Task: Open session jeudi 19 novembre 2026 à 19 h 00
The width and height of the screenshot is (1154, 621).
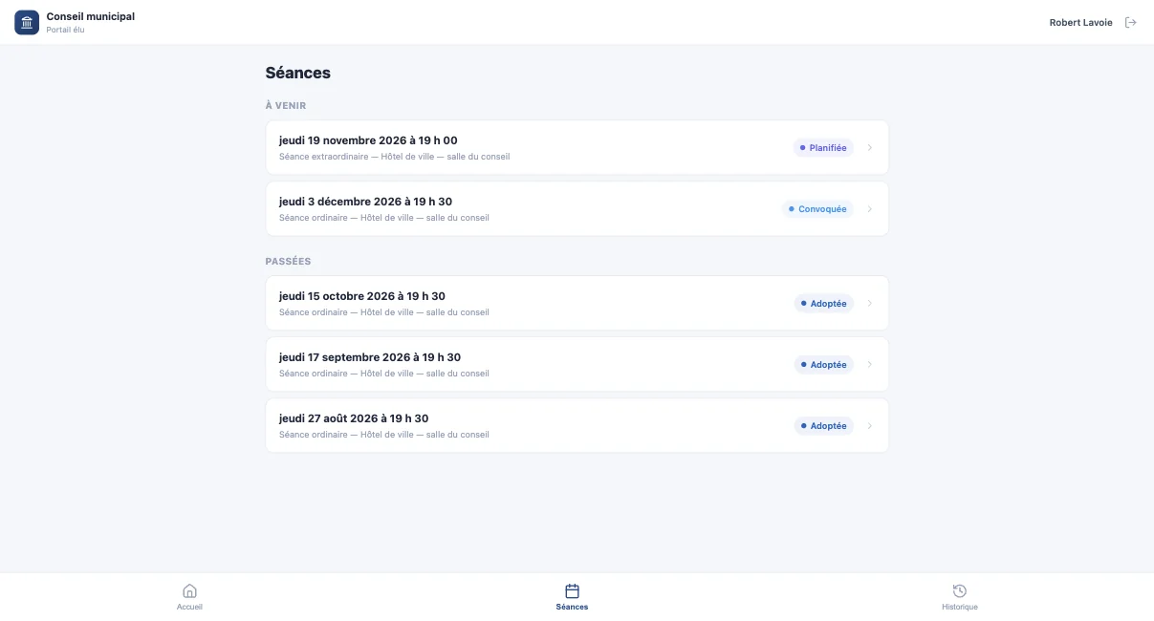Action: point(577,147)
